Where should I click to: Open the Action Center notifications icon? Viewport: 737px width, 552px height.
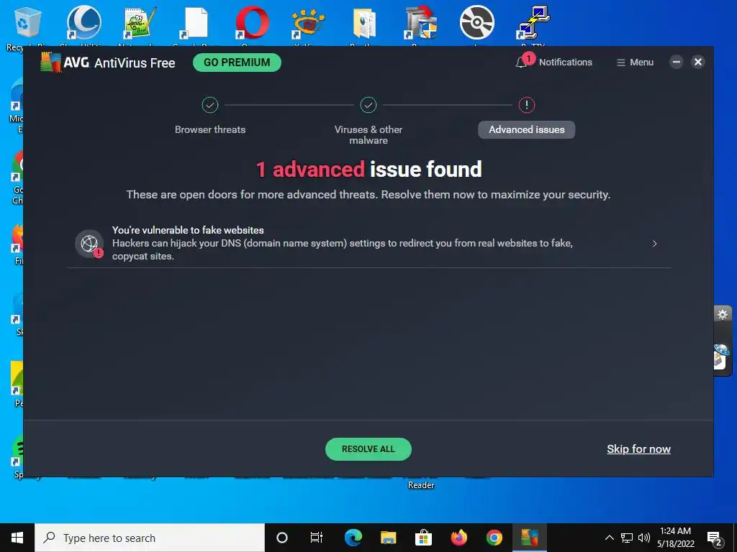[x=715, y=538]
